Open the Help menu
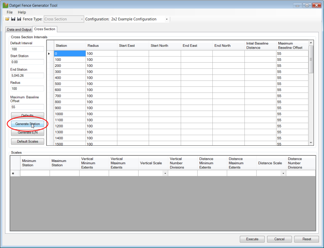This screenshot has height=248, width=324. point(22,12)
